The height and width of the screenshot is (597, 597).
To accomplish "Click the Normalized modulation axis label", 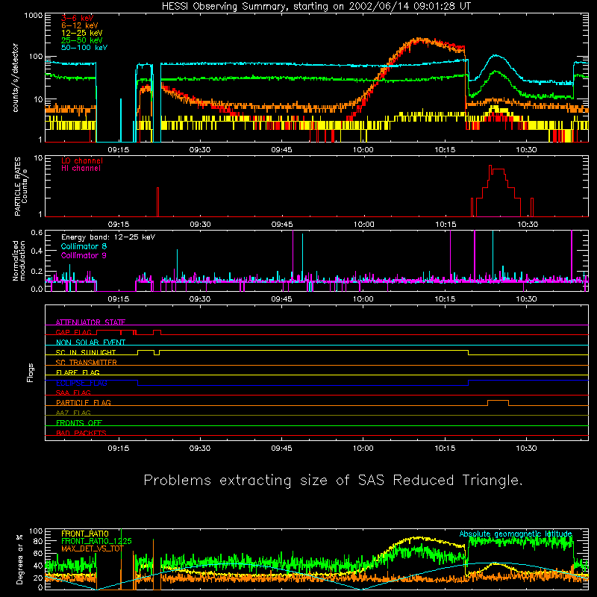I will click(19, 260).
